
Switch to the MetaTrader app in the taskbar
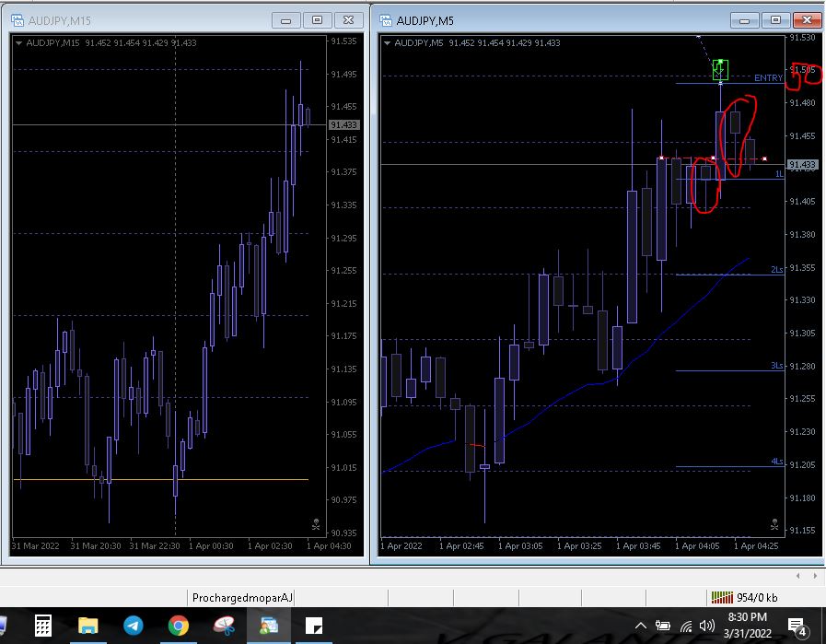click(x=269, y=626)
